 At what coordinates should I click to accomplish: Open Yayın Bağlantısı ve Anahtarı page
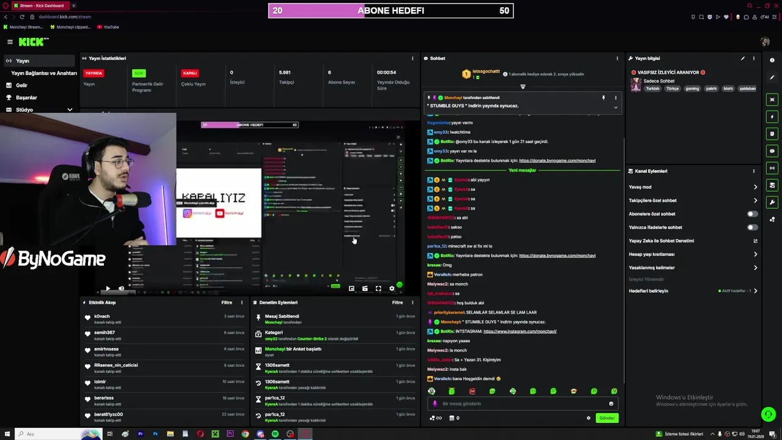(x=44, y=73)
